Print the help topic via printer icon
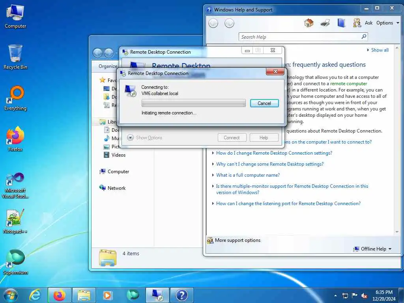This screenshot has height=303, width=404. 325,23
